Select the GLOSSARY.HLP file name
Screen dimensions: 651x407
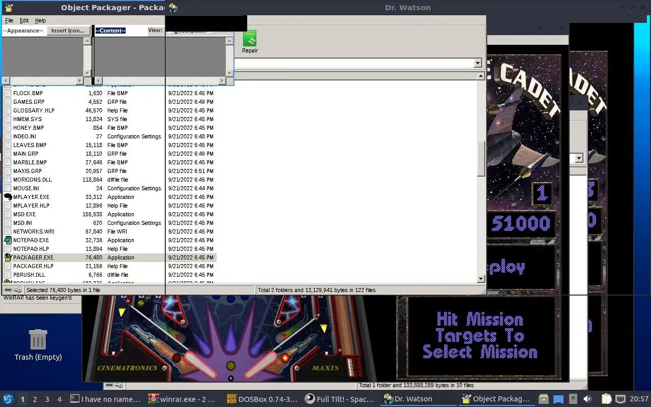34,110
